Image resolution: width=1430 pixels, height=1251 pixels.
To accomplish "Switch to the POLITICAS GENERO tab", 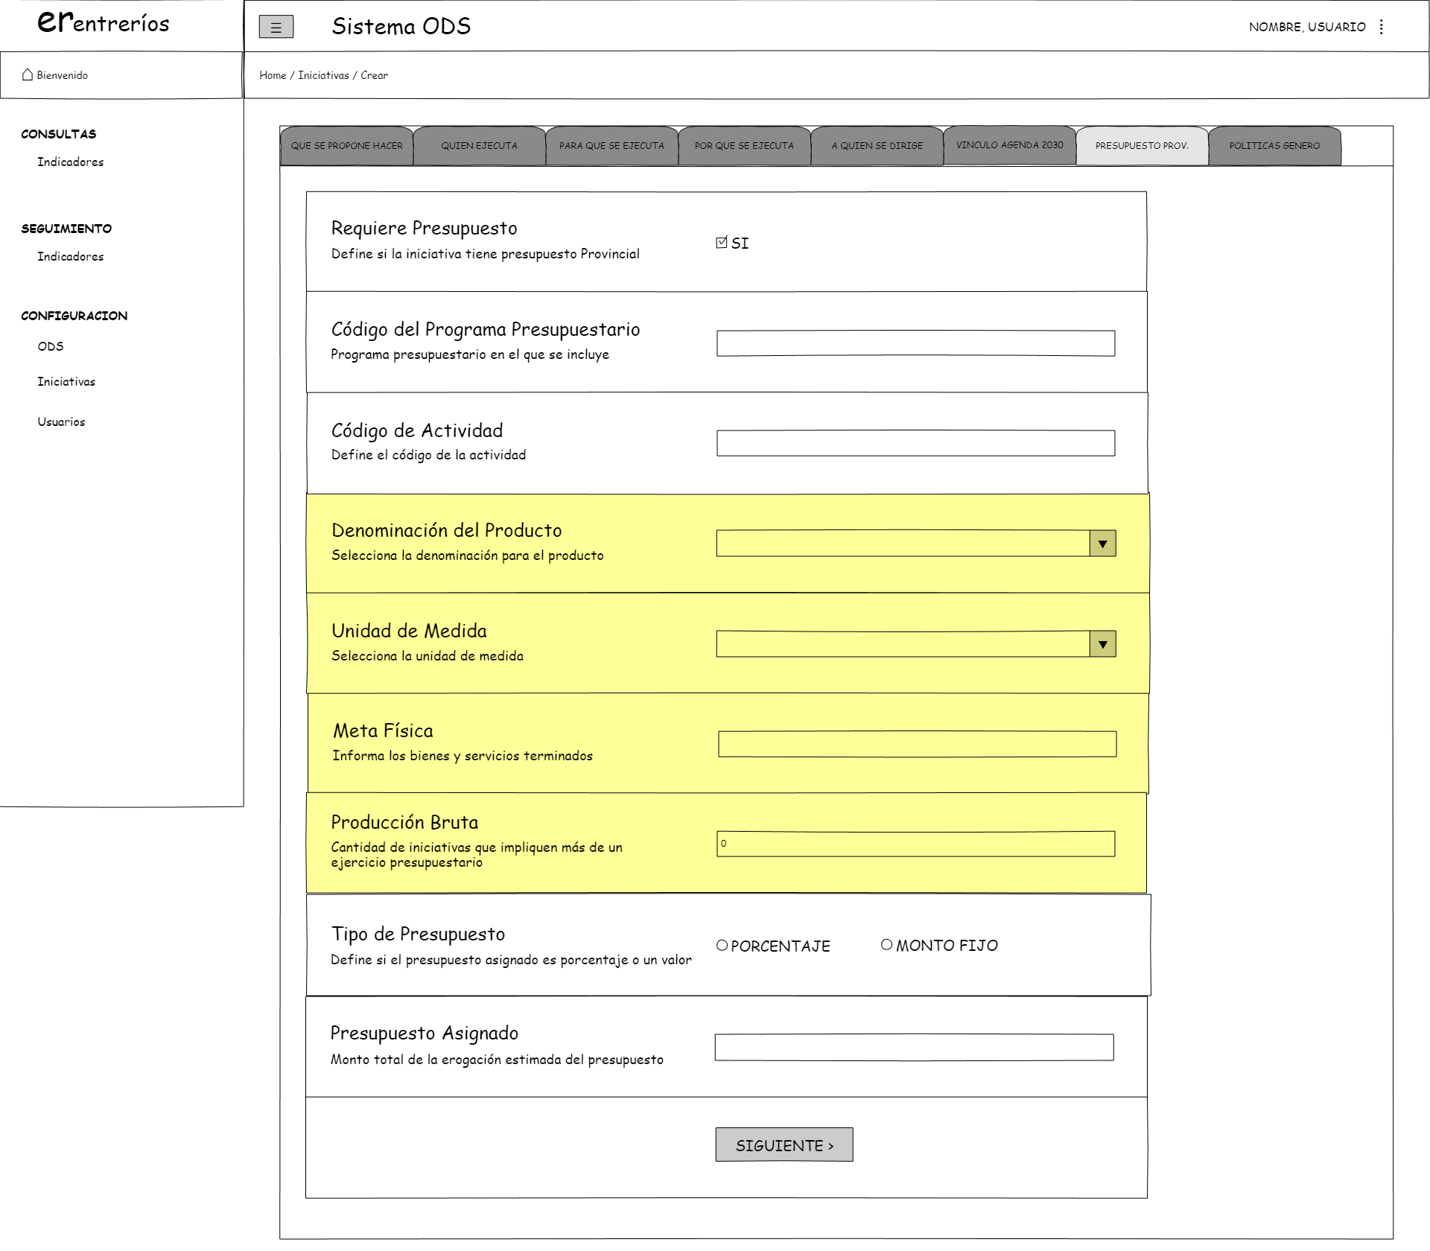I will [x=1274, y=146].
